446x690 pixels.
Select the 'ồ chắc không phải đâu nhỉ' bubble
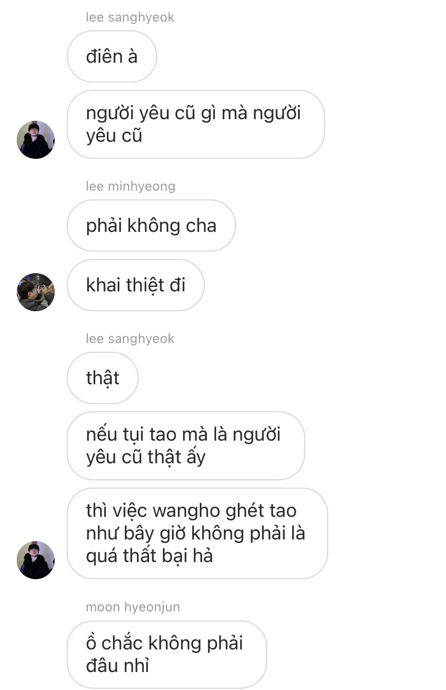click(167, 654)
